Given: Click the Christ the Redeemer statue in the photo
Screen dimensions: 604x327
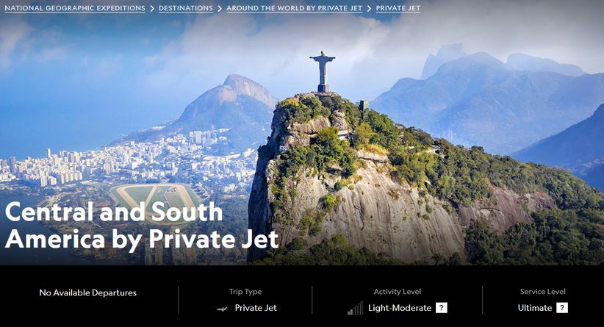Looking at the screenshot, I should point(323,72).
